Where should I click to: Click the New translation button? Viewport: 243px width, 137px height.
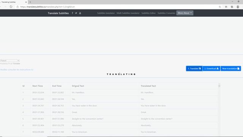coord(231,68)
